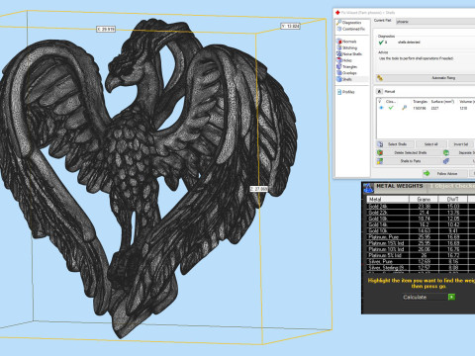Select the Gold 18k row
Image resolution: width=475 pixels, height=356 pixels.
(421, 219)
